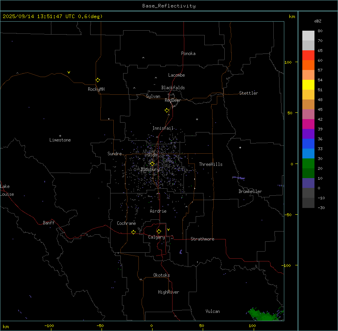Image resolution: width=338 pixels, height=331 pixels.
Task: Select the light blue swatch in dBZ legend
Action: (308, 153)
